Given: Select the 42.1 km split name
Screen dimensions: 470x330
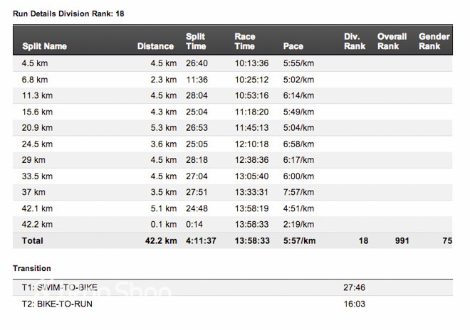Looking at the screenshot, I should point(37,208).
